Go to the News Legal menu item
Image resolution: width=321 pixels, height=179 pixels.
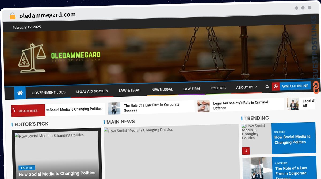pyautogui.click(x=162, y=89)
